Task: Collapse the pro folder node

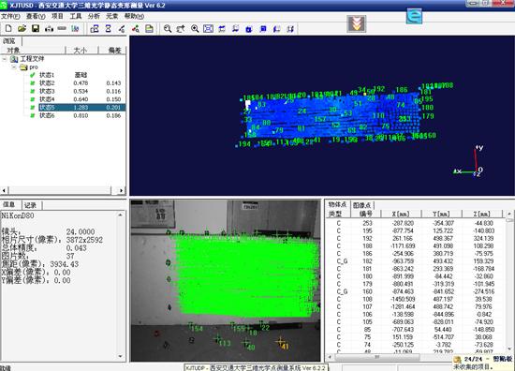Action: 14,67
